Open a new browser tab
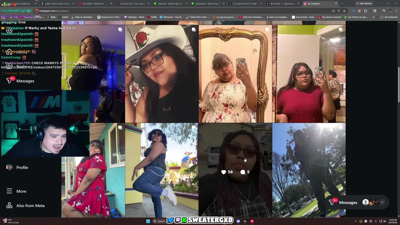400x225 pixels. click(x=342, y=3)
